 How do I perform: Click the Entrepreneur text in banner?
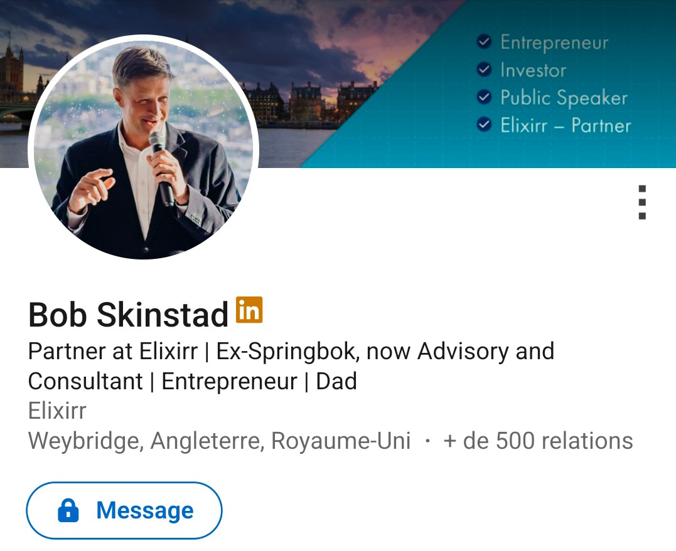tap(554, 43)
